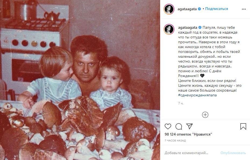Image resolution: width=250 pixels, height=160 pixels.
Task: Click the 7 ч. caption timestamp
Action: pos(181,103)
